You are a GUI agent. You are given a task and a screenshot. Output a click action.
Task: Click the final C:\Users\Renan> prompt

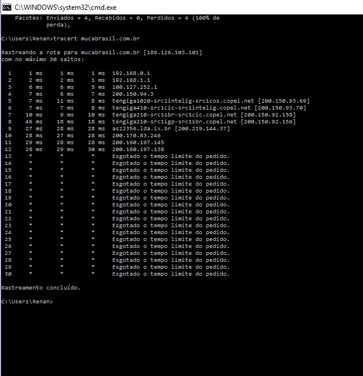27,302
